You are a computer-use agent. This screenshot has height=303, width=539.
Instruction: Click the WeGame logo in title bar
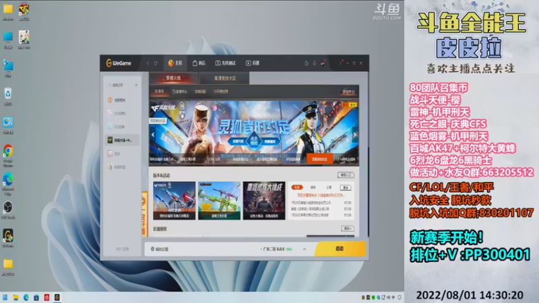pyautogui.click(x=119, y=63)
